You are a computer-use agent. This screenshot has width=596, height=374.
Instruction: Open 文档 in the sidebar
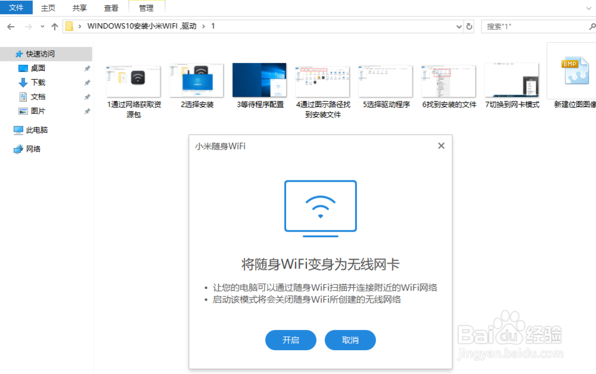click(x=38, y=97)
